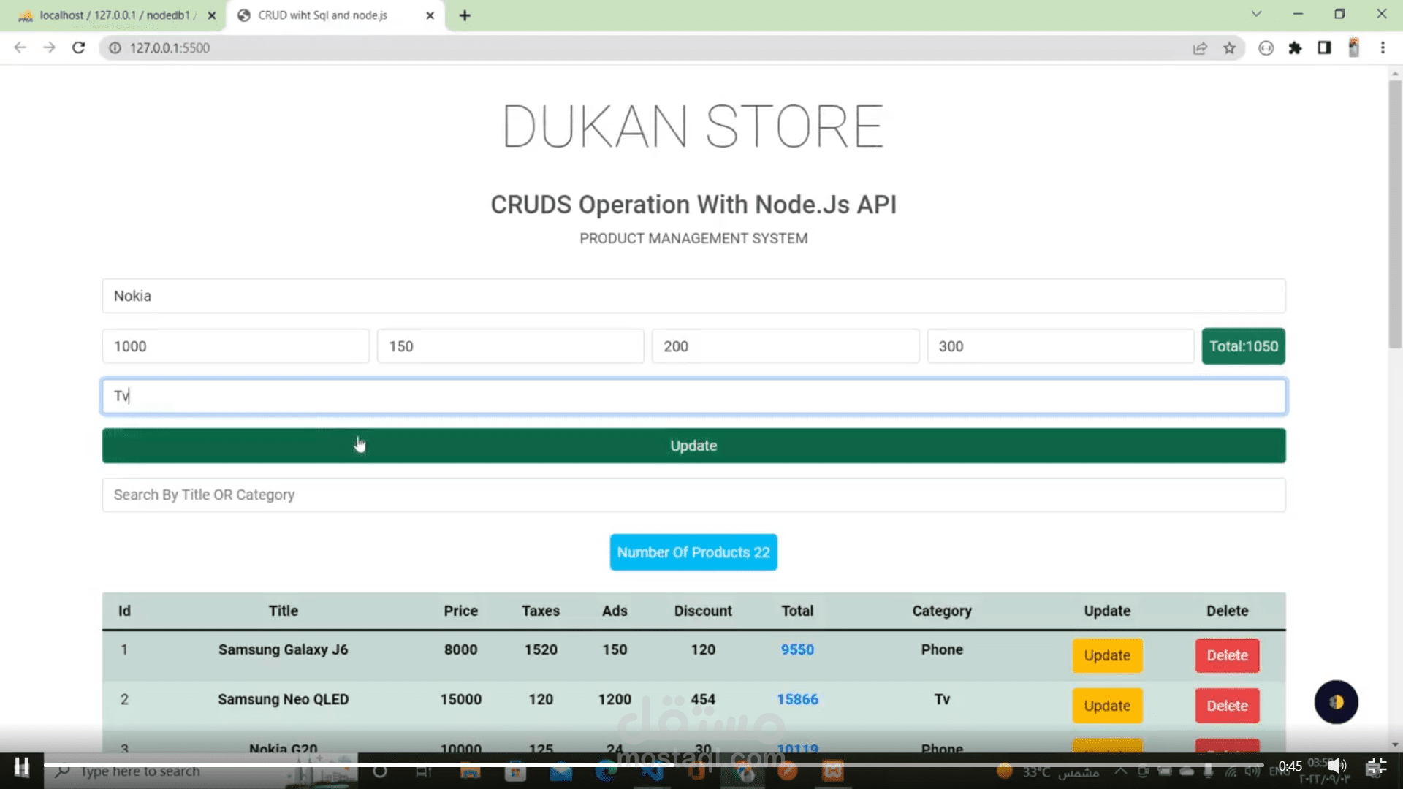Click the Total value 9550
Image resolution: width=1403 pixels, height=789 pixels.
(x=797, y=649)
